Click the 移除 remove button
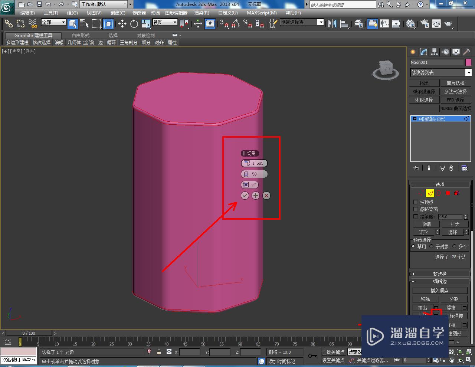475x367 pixels. (x=425, y=299)
